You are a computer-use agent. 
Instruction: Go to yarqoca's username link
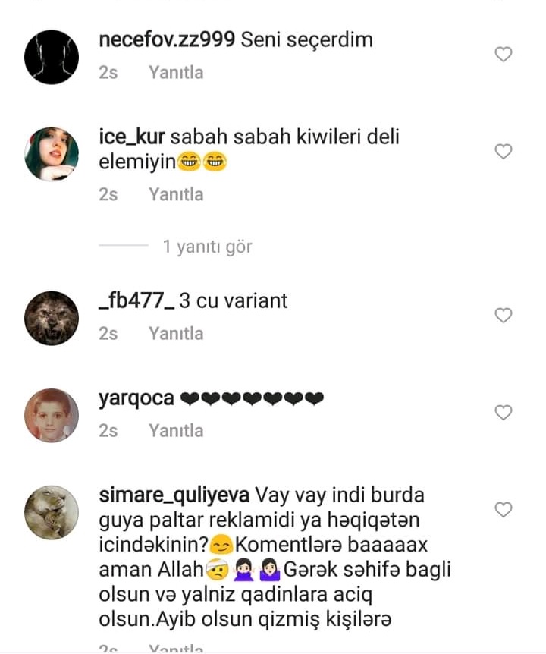(x=136, y=398)
